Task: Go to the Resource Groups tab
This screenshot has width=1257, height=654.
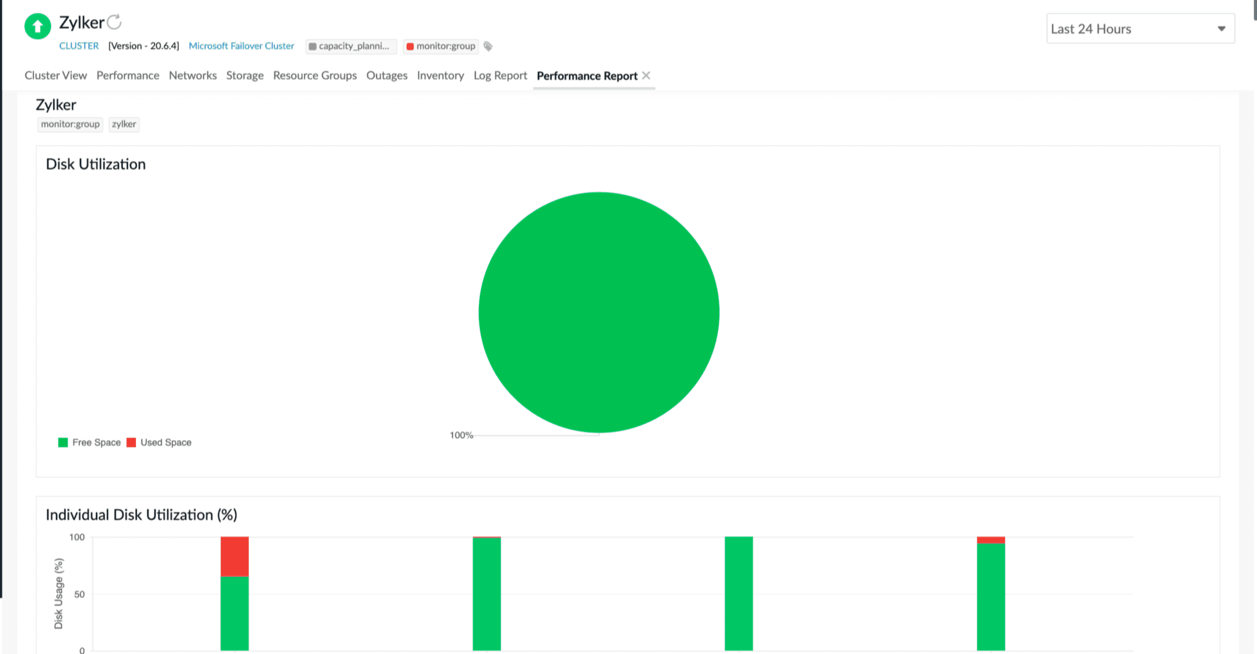Action: (x=315, y=75)
